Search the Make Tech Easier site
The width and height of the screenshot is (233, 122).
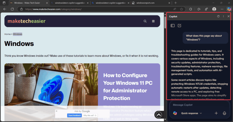click(x=145, y=21)
